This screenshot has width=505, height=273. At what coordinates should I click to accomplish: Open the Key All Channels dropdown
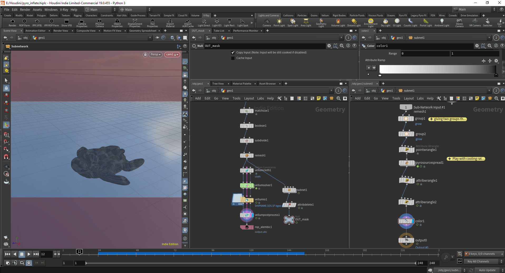click(x=484, y=261)
